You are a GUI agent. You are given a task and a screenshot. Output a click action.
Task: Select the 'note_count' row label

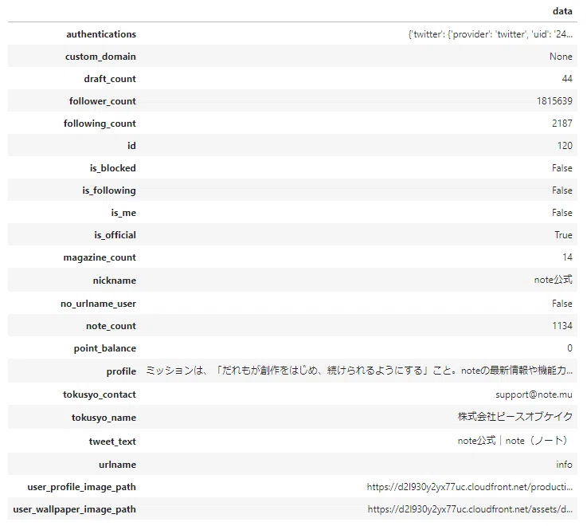point(111,326)
